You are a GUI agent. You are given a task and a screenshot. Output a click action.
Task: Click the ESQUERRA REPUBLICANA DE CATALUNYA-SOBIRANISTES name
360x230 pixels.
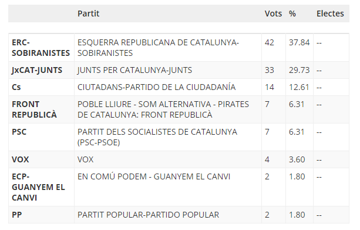[x=158, y=48]
